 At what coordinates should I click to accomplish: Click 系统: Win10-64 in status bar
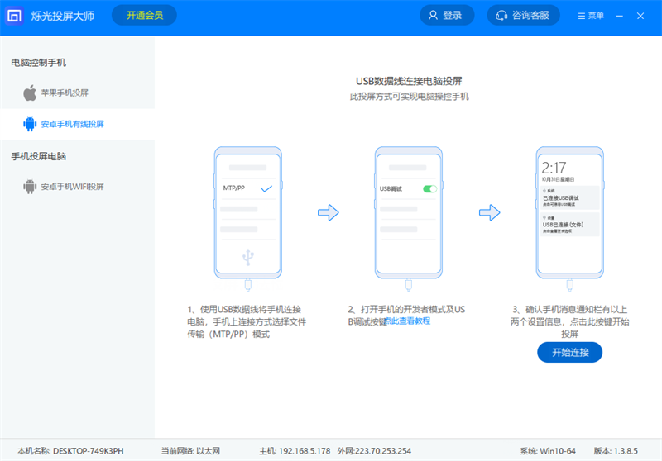pos(548,451)
